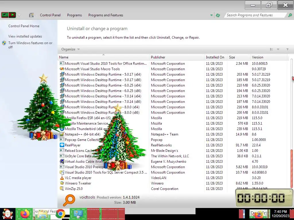The width and height of the screenshot is (294, 220).
Task: Click the green Forward navigation arrow
Action: point(12,15)
